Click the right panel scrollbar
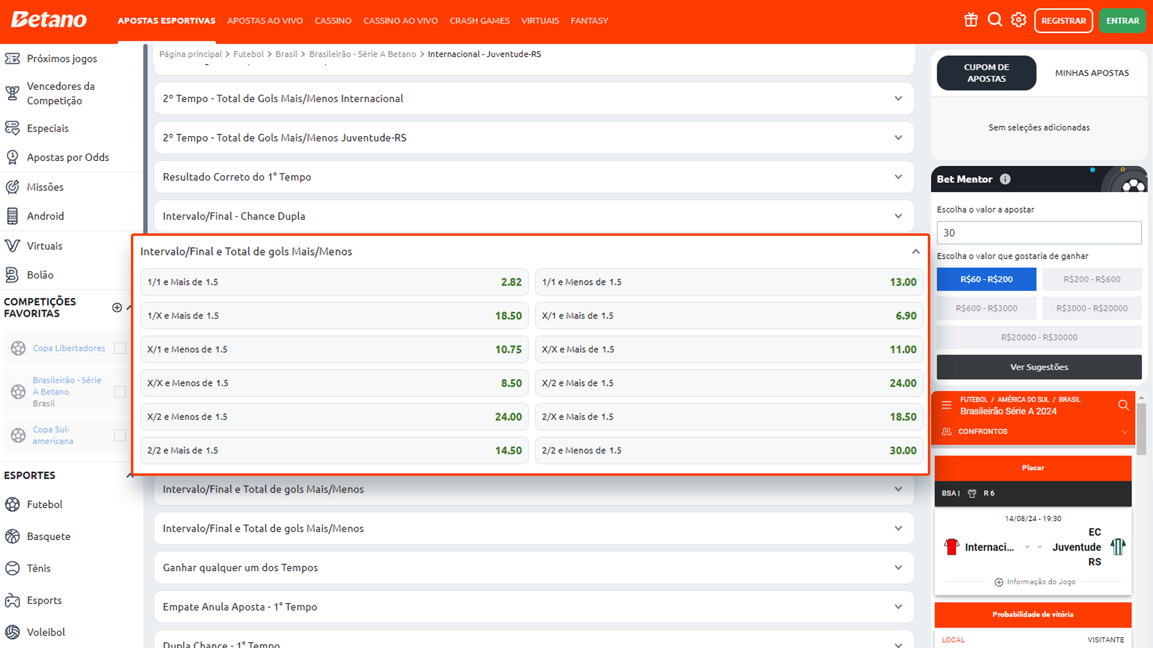The image size is (1153, 648). 1141,428
